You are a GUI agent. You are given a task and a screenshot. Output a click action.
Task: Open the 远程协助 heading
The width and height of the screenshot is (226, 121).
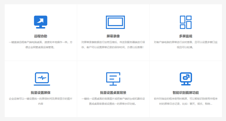(40, 36)
